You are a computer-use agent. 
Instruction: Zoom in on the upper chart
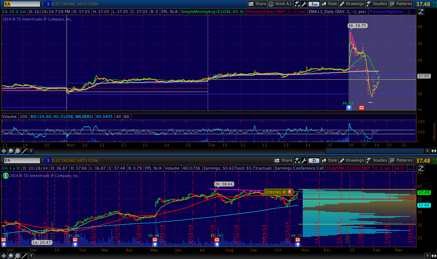(11, 151)
